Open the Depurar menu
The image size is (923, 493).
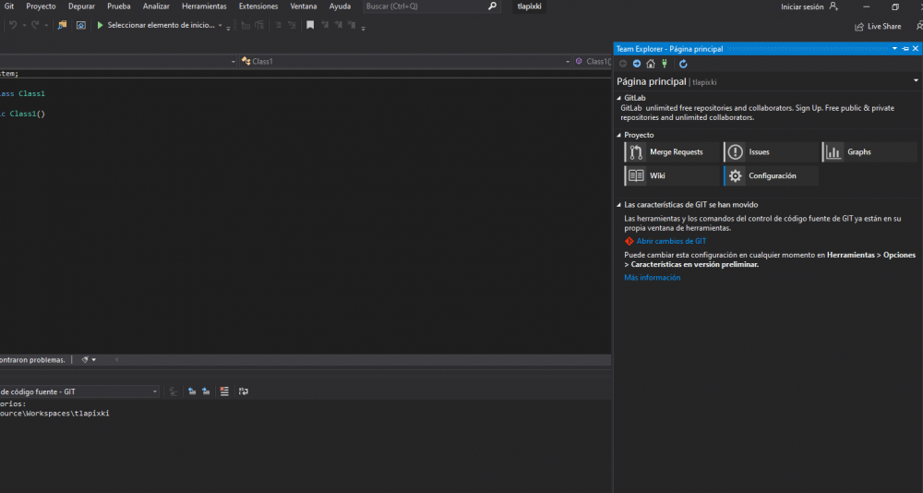[x=81, y=6]
